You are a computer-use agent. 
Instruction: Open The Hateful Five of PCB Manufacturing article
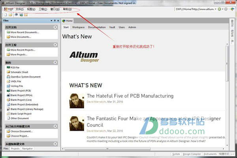click(x=130, y=96)
